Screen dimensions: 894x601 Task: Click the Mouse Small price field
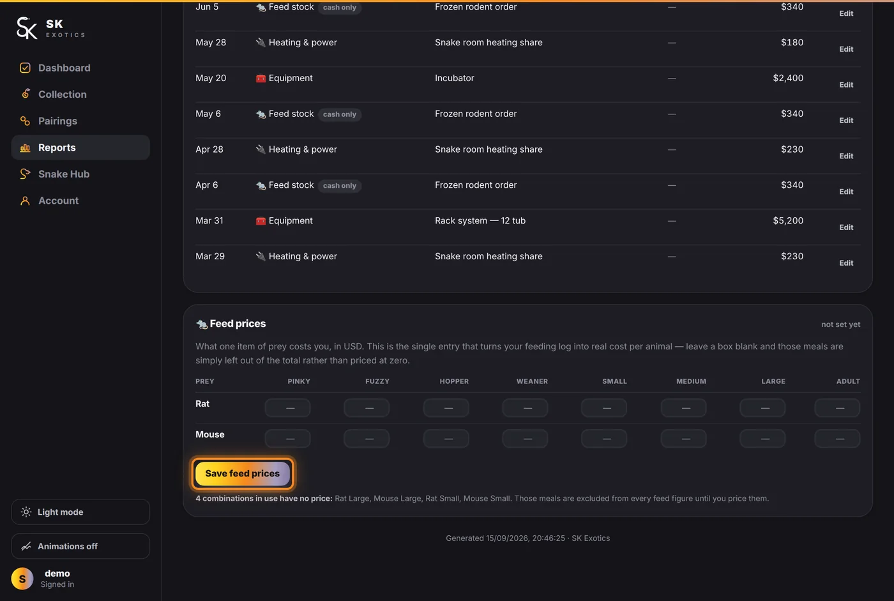[x=604, y=438]
